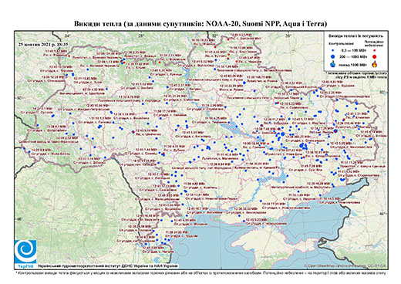Click the orange flame legend icon
Viewport: 401px width, 284px height.
tap(375, 64)
